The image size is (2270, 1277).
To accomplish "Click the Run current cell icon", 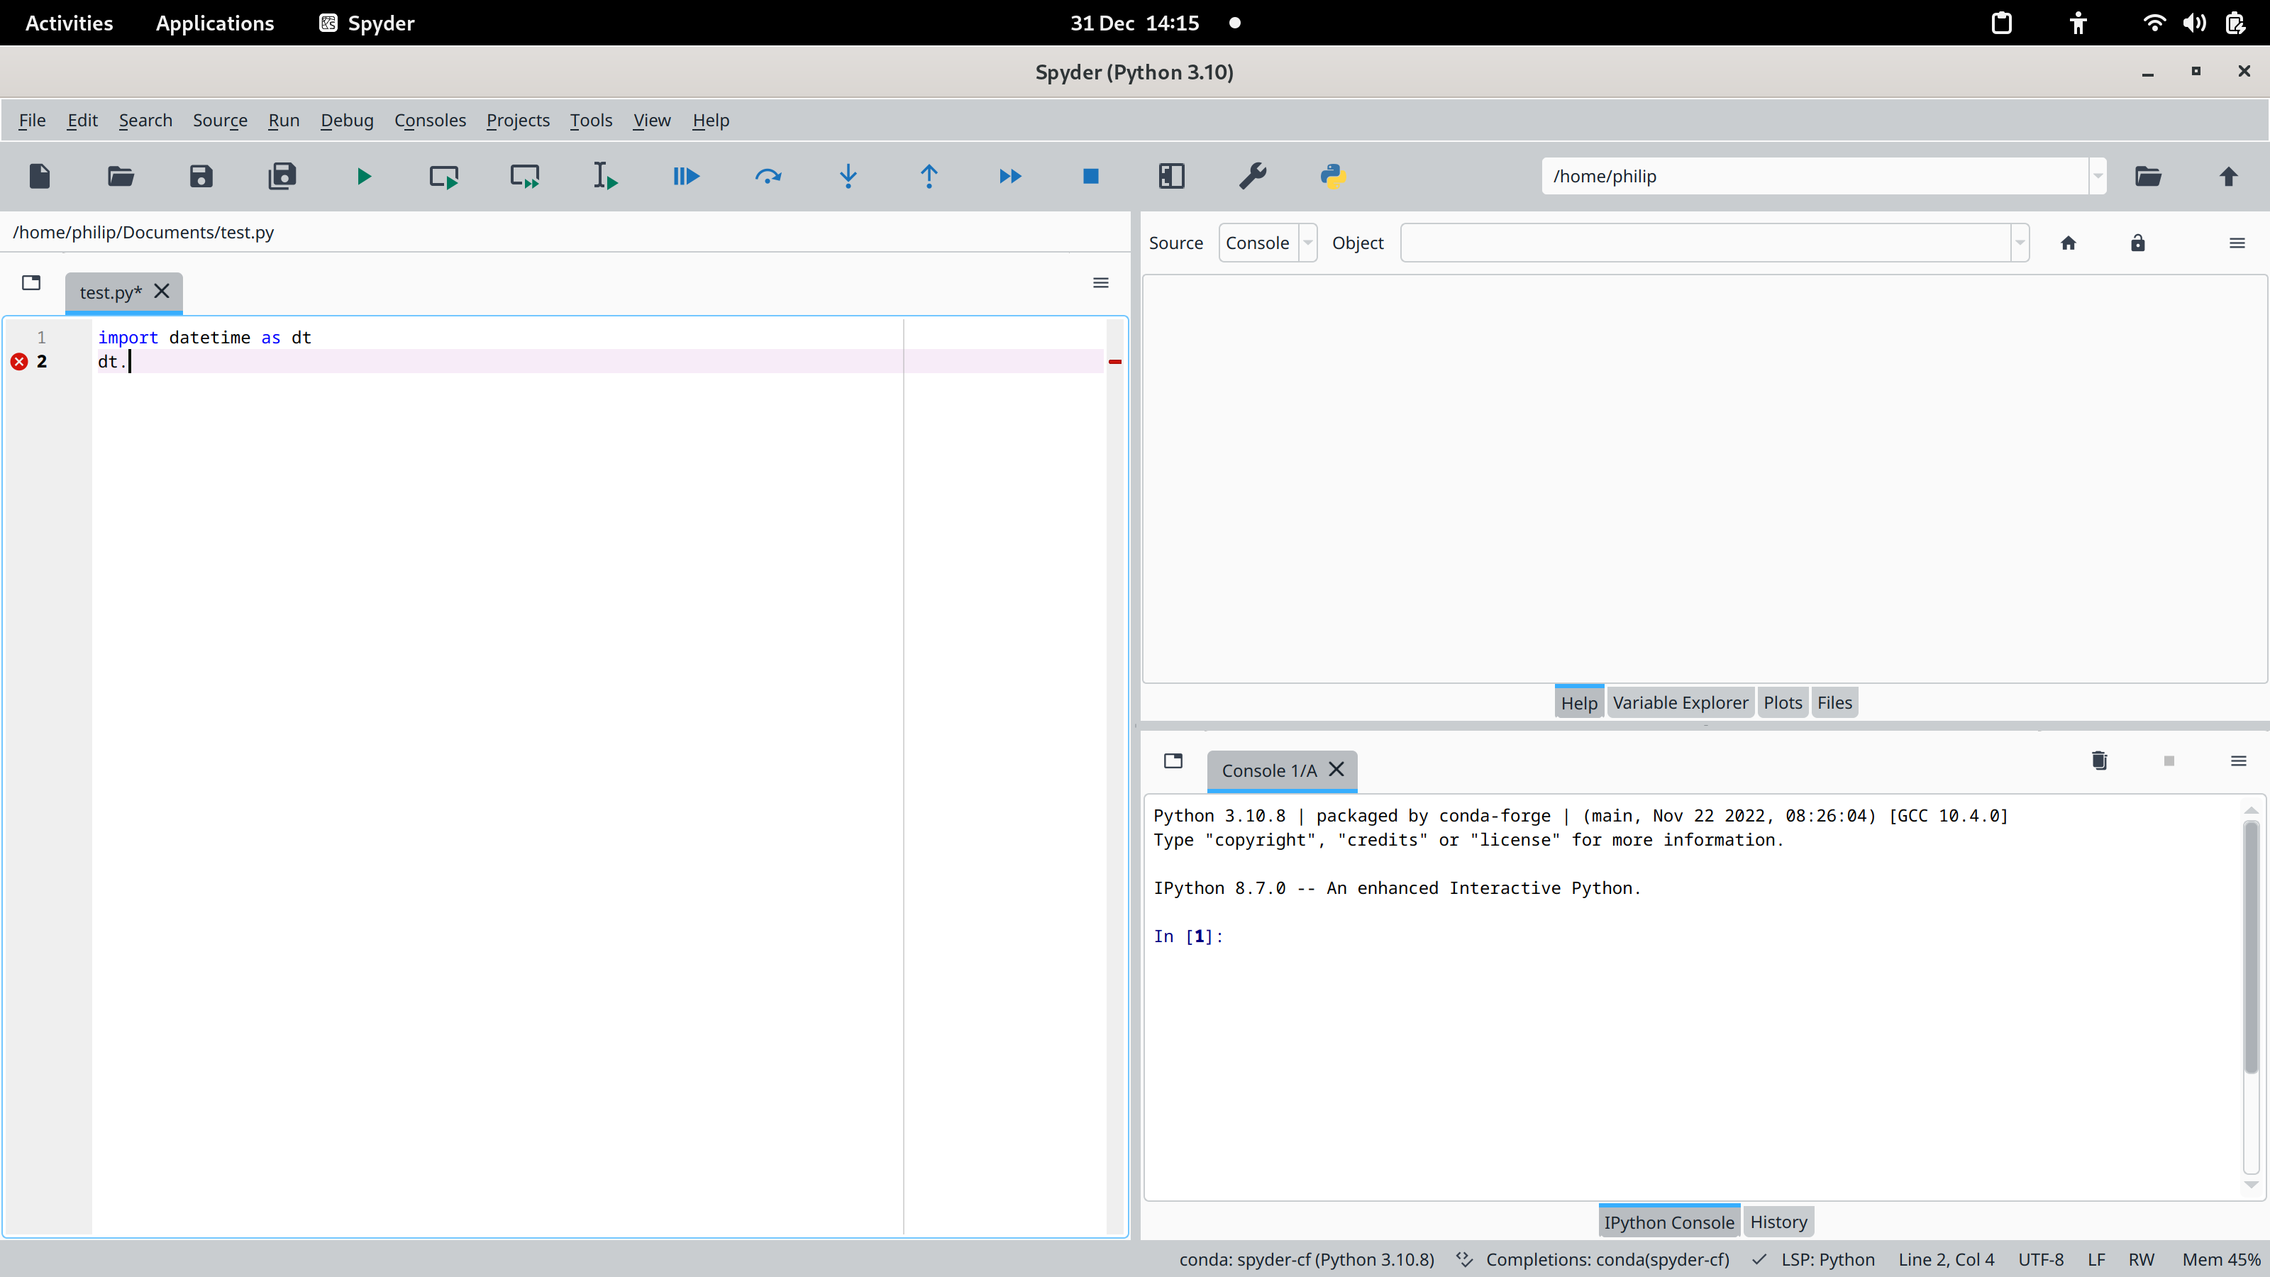I will (x=443, y=176).
